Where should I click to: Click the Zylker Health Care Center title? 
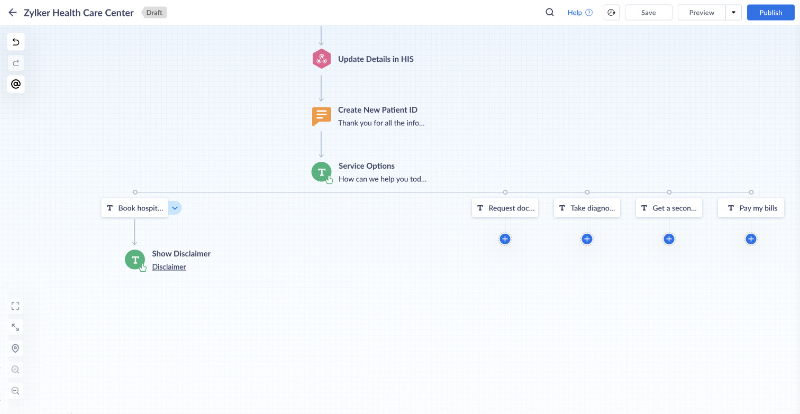[79, 13]
